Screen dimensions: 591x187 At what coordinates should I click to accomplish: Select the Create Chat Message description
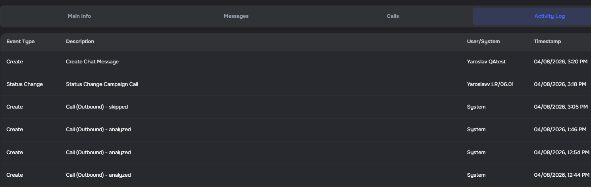coord(92,62)
